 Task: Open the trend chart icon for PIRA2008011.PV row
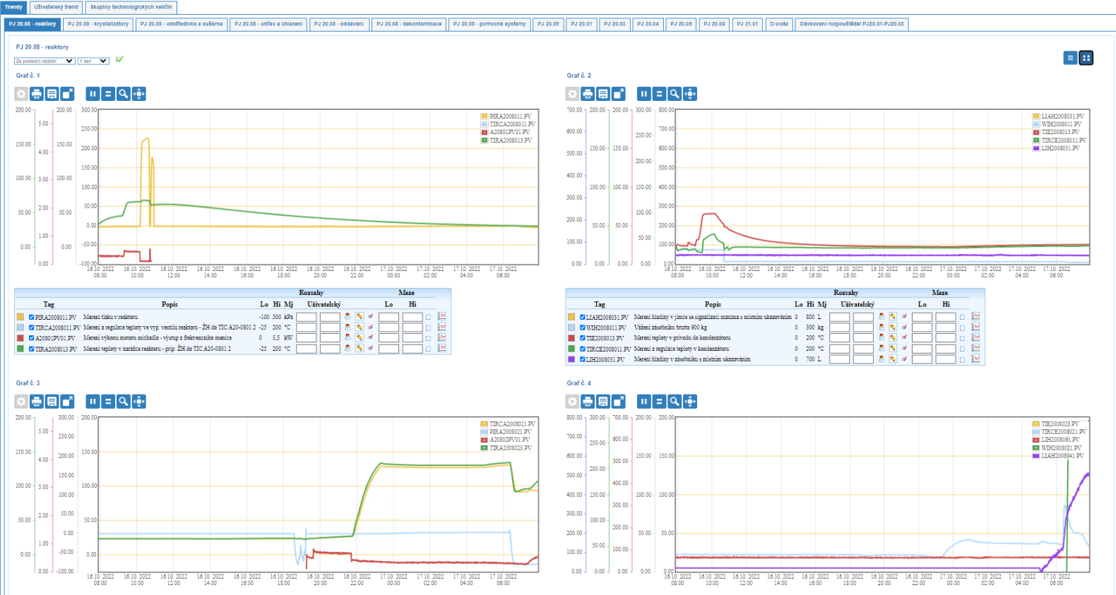[x=442, y=317]
